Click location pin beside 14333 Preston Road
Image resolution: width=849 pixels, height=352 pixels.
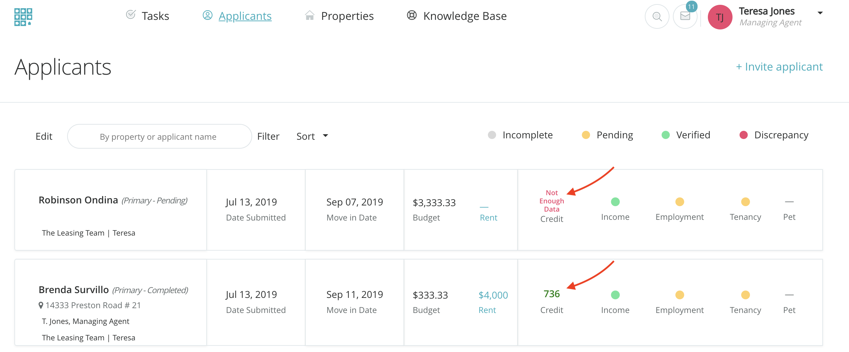(41, 305)
